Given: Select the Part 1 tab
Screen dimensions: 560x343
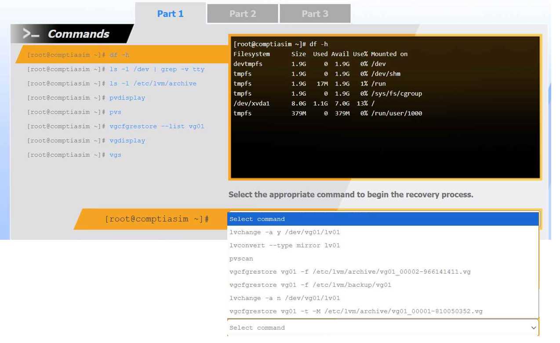Looking at the screenshot, I should pyautogui.click(x=170, y=13).
